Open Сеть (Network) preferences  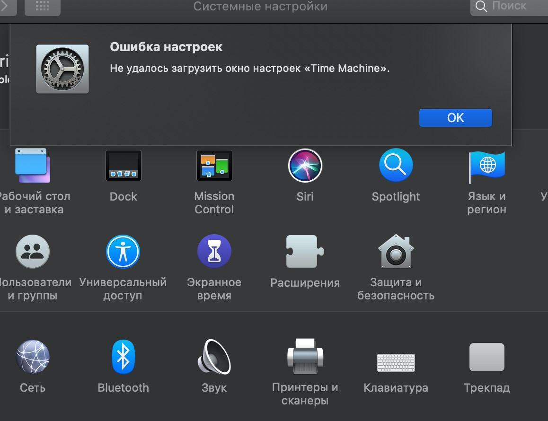click(33, 357)
